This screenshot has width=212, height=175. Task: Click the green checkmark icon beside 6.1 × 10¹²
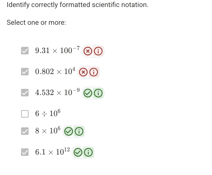click(x=78, y=153)
